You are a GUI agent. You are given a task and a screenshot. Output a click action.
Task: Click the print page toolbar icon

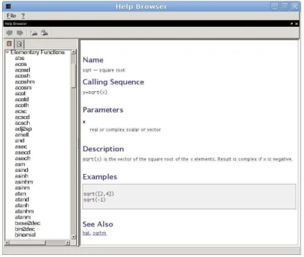pos(44,33)
